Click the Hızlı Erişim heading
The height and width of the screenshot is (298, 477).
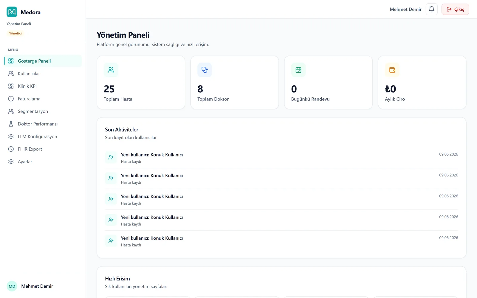117,279
